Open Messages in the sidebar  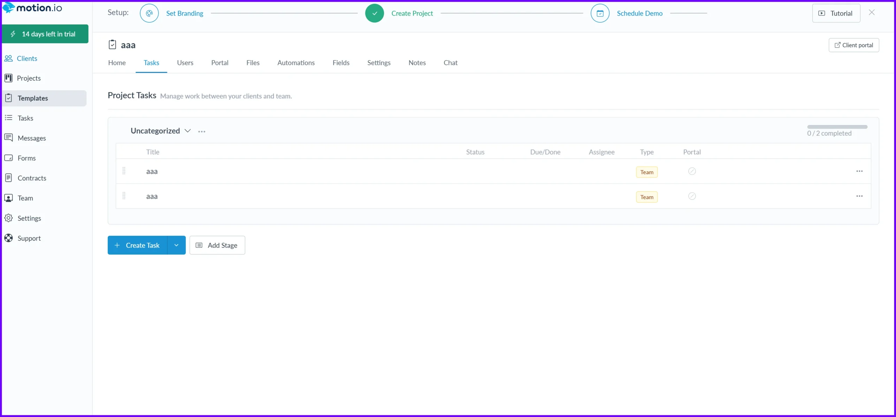tap(31, 138)
